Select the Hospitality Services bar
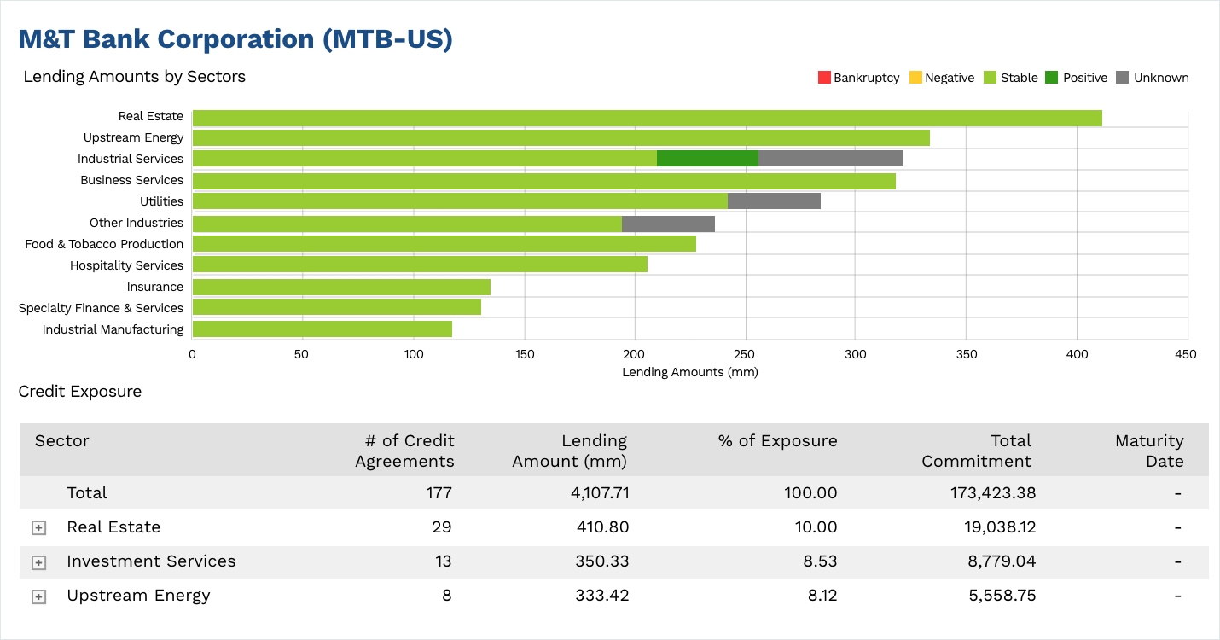The height and width of the screenshot is (640, 1220). coord(418,265)
